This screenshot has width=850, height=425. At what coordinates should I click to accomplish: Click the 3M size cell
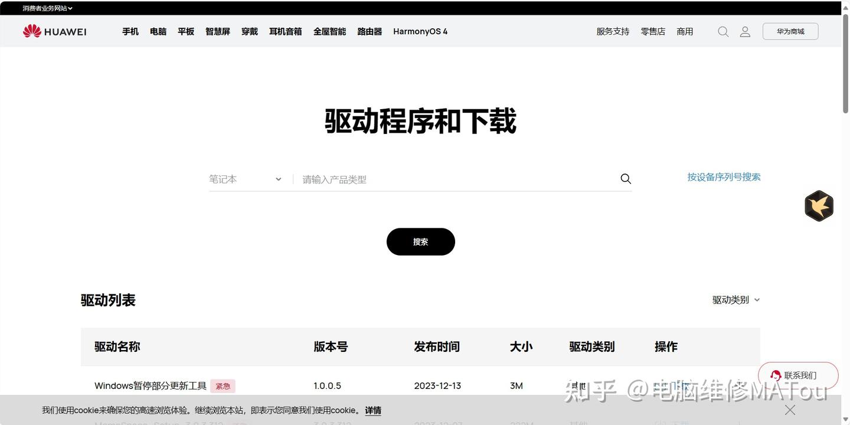tap(516, 386)
